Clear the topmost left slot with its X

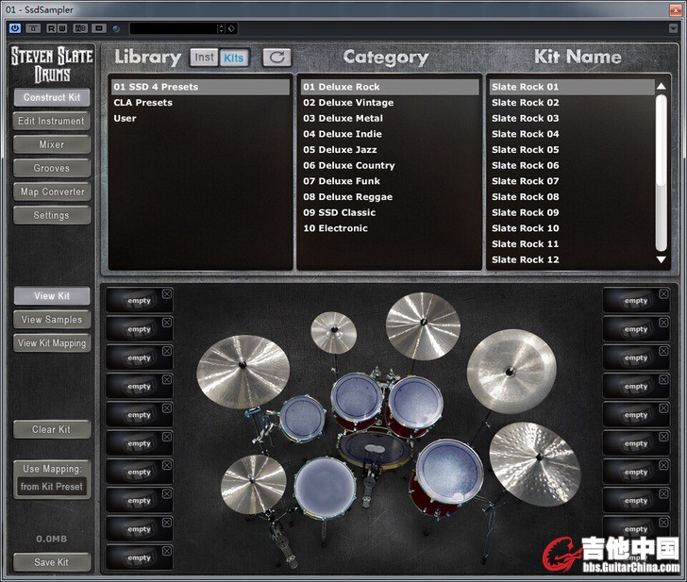[x=167, y=294]
